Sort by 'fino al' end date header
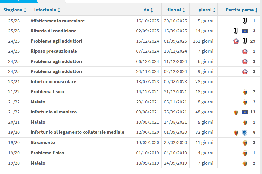 pyautogui.click(x=176, y=10)
